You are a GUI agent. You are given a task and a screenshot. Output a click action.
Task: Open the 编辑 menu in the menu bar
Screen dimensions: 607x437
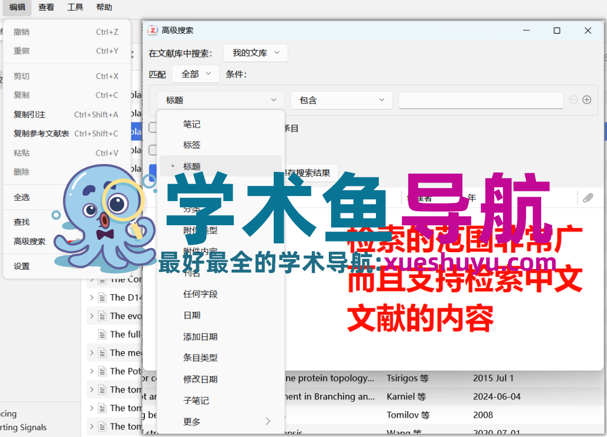17,7
